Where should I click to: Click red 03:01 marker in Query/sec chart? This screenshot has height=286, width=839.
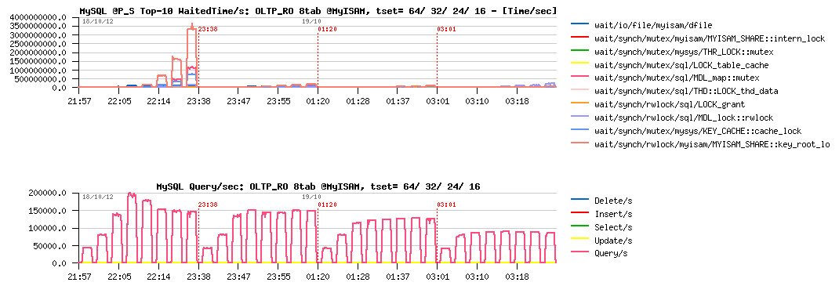(446, 205)
